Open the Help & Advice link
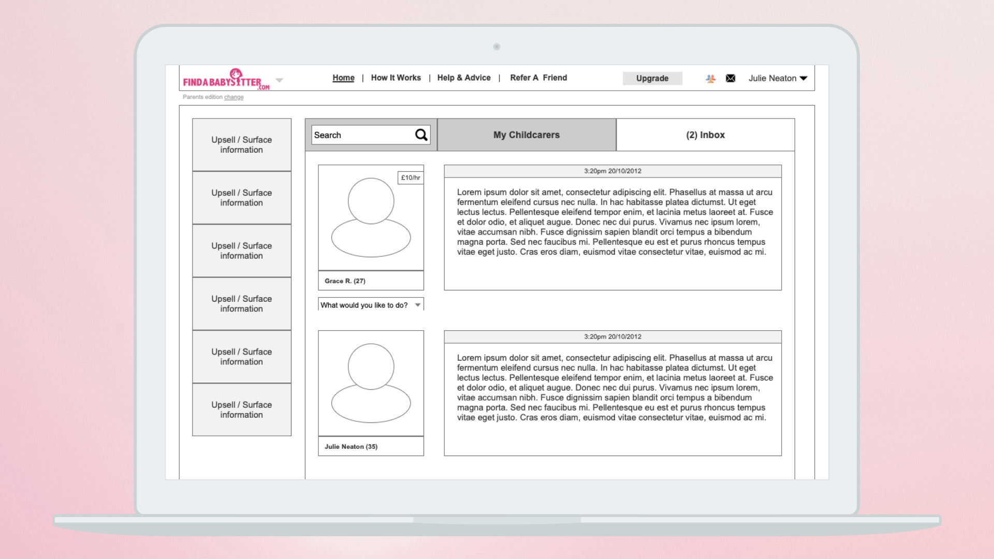Screen dimensions: 994x559 coord(463,78)
